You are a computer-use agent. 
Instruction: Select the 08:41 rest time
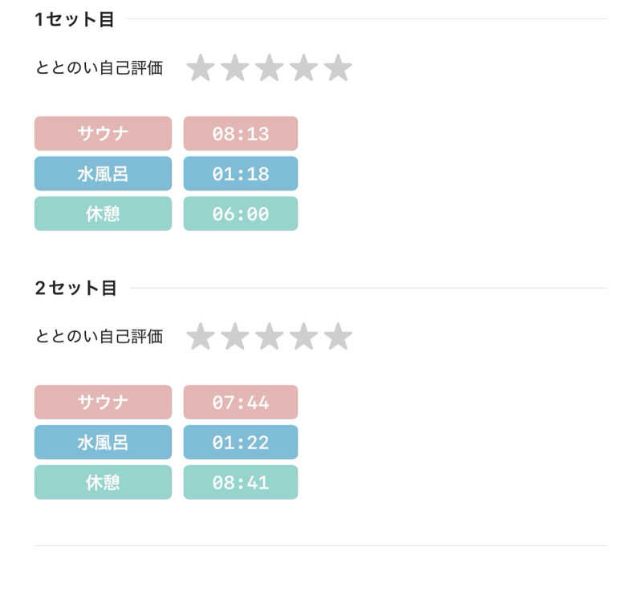pos(241,482)
